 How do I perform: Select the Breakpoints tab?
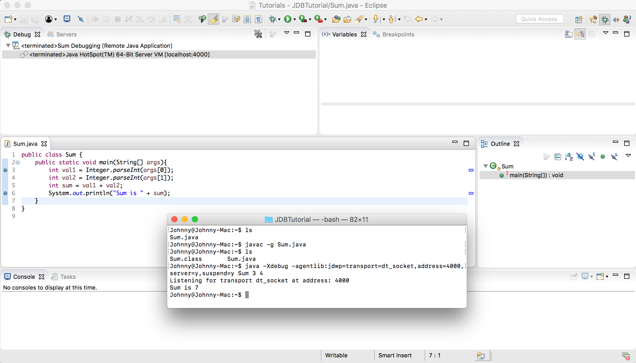point(394,34)
